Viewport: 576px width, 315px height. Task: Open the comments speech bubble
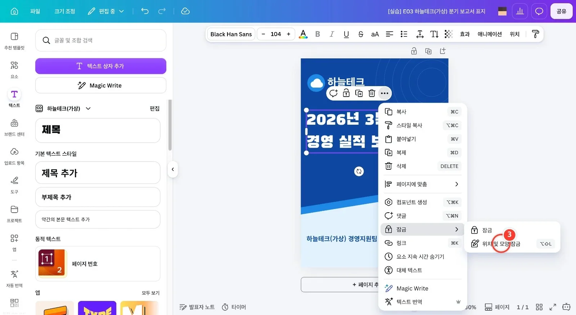click(539, 11)
